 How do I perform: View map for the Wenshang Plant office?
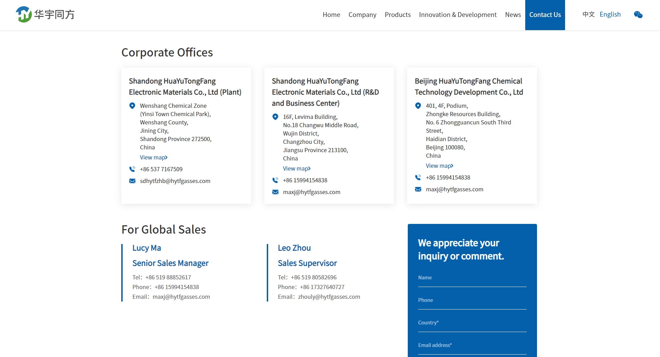[154, 157]
